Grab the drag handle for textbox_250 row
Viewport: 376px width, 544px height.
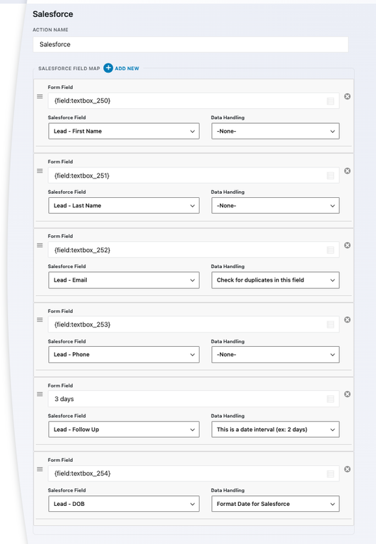pyautogui.click(x=40, y=97)
